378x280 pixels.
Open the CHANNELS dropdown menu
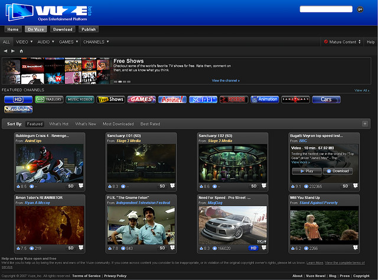click(x=96, y=42)
